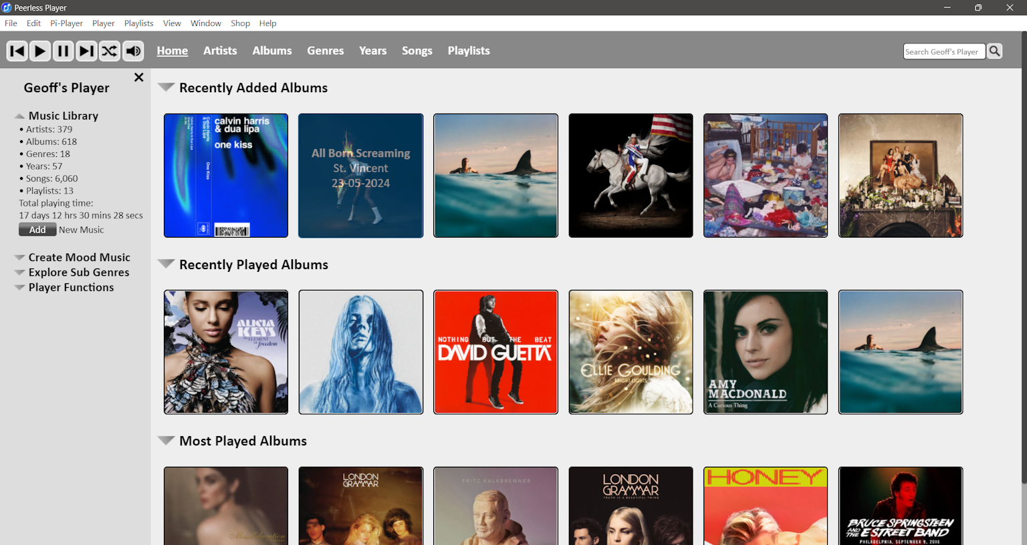Open the Edit menu

[33, 23]
